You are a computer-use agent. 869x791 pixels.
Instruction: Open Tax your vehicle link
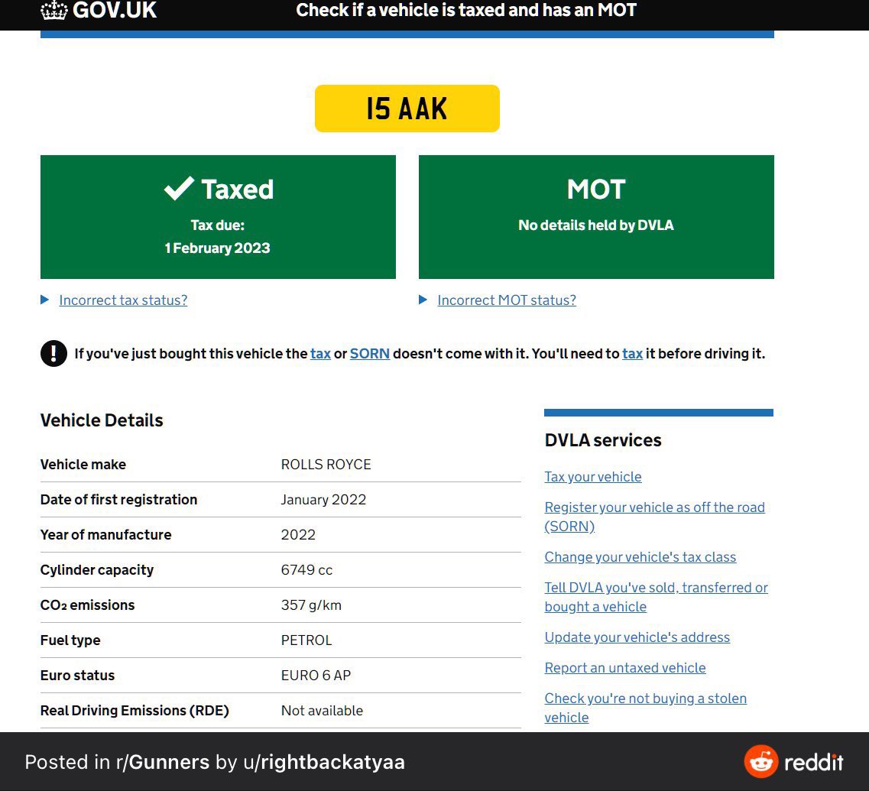[593, 477]
